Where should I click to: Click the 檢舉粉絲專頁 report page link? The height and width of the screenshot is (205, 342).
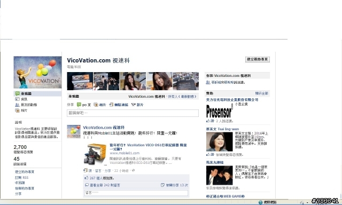(x=25, y=188)
